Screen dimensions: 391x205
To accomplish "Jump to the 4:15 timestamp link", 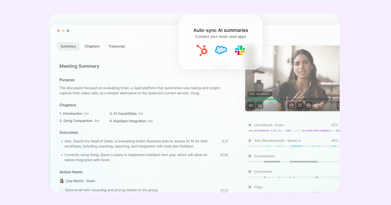I will [225, 141].
